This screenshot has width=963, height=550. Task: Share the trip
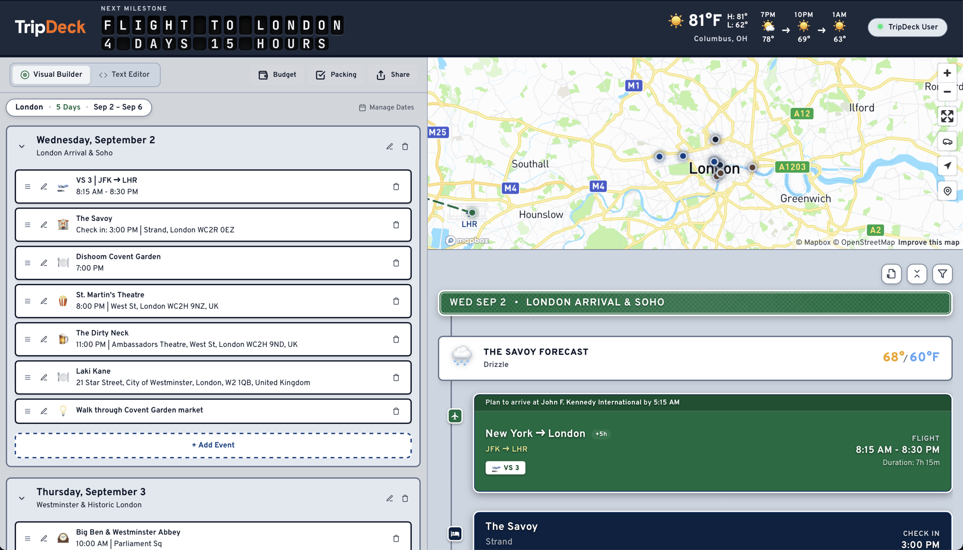[393, 75]
